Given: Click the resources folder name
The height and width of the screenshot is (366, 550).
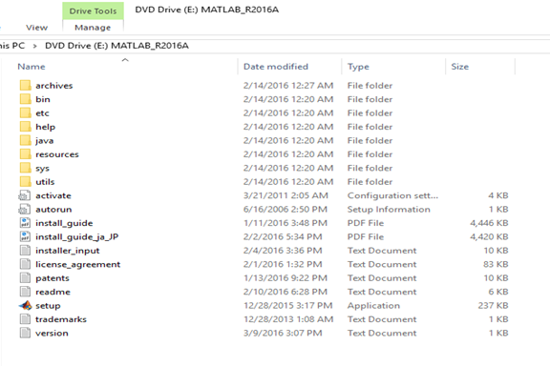Looking at the screenshot, I should point(57,154).
